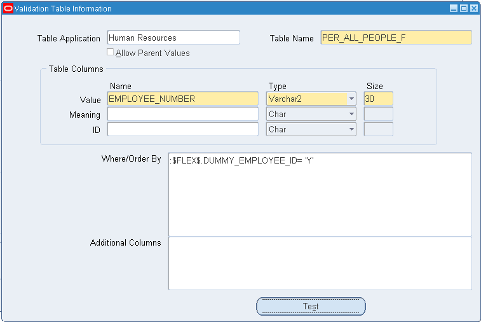Close the Validation Table Information window
Screen dimensions: 481x322
click(x=474, y=9)
